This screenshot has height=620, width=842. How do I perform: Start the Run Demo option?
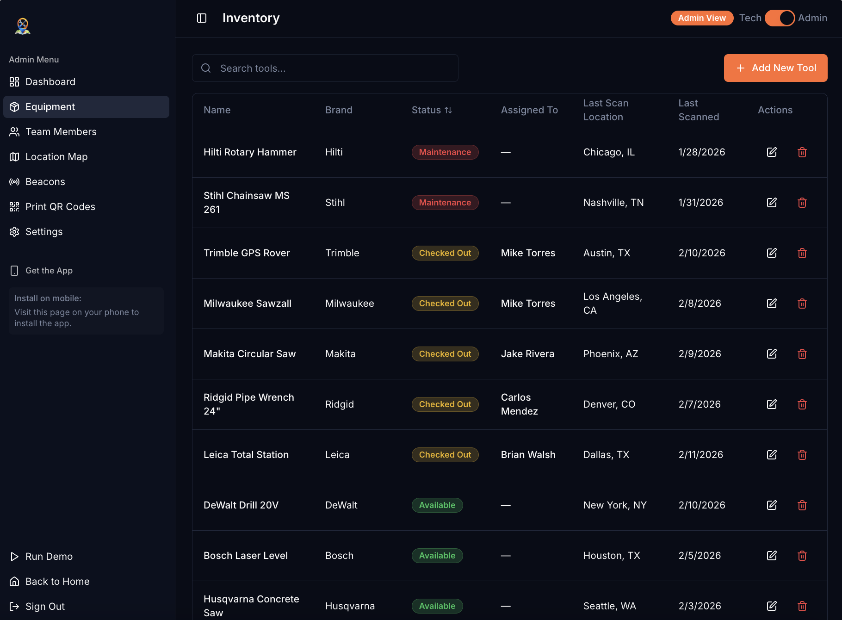click(x=86, y=557)
